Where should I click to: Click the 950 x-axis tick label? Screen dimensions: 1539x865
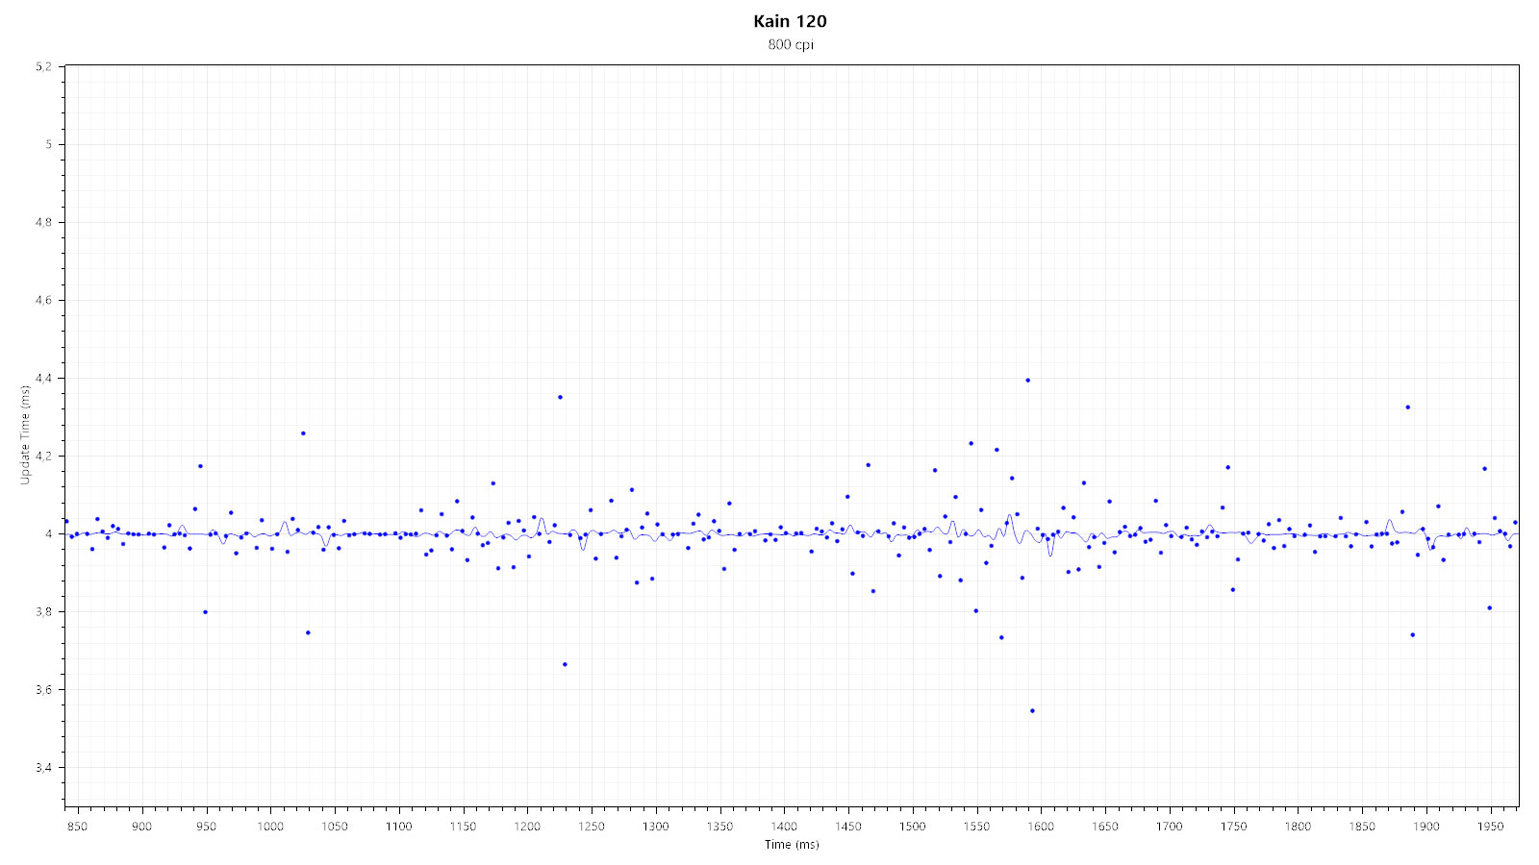[x=206, y=827]
